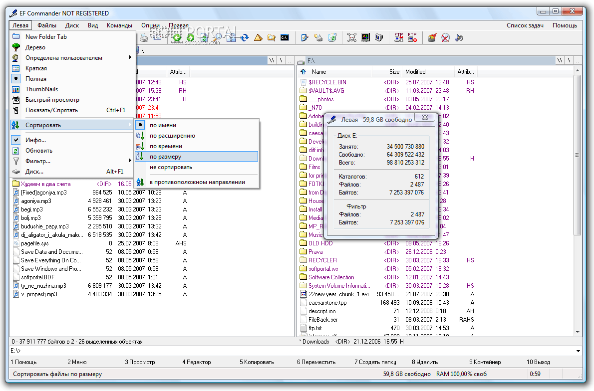This screenshot has height=391, width=594.
Task: Click the red crossed circle toolbar icon
Action: pyautogui.click(x=445, y=37)
